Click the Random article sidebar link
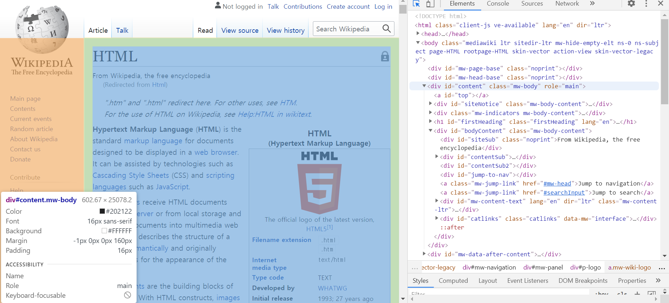 coord(31,129)
